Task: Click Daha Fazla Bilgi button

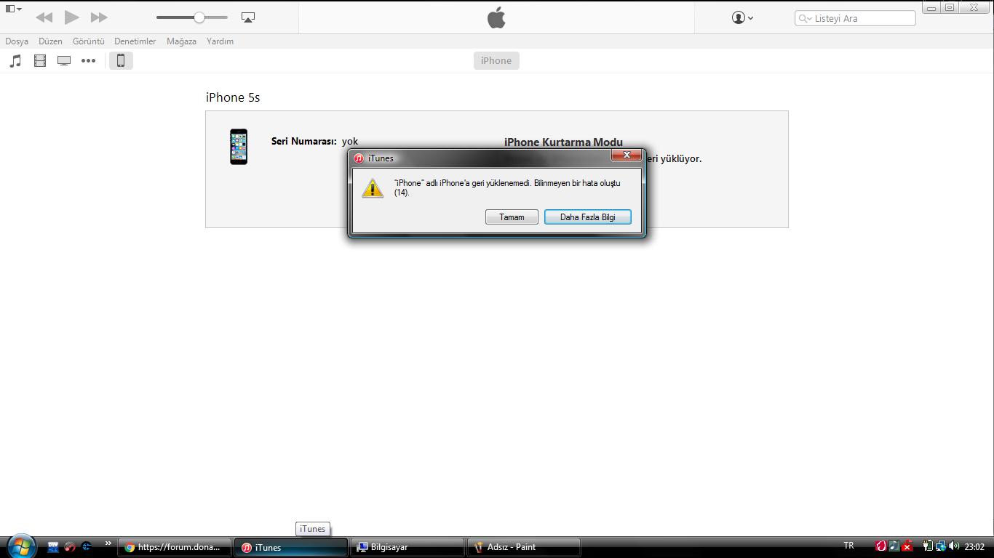Action: pyautogui.click(x=588, y=217)
